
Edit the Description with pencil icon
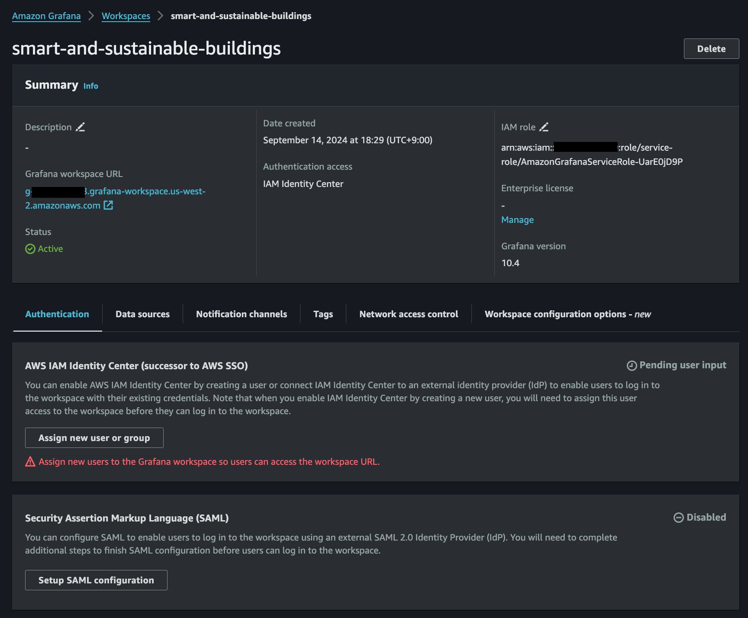(81, 127)
